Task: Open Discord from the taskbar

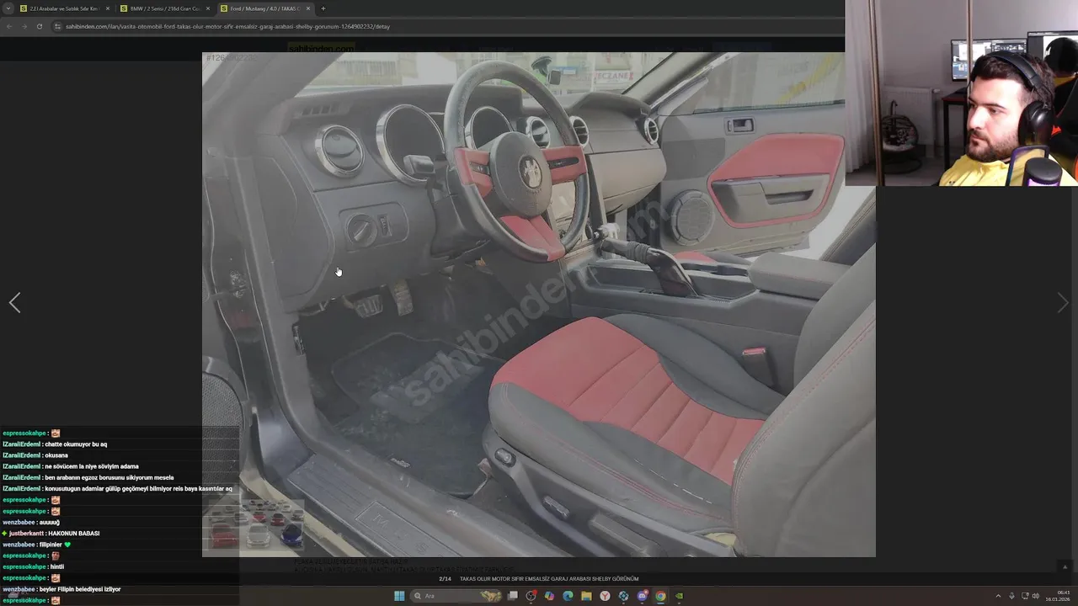Action: (642, 596)
